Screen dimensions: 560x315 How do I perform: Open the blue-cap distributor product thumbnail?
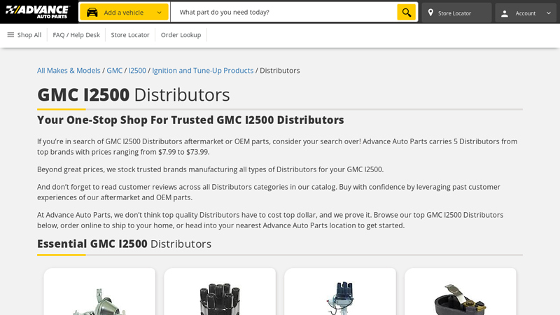(x=340, y=298)
